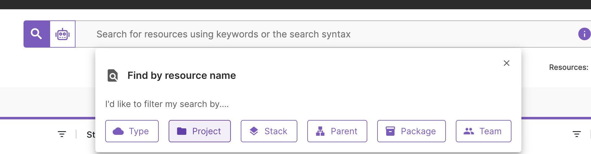
Task: Click the people icon on the Team filter
Action: (x=468, y=131)
